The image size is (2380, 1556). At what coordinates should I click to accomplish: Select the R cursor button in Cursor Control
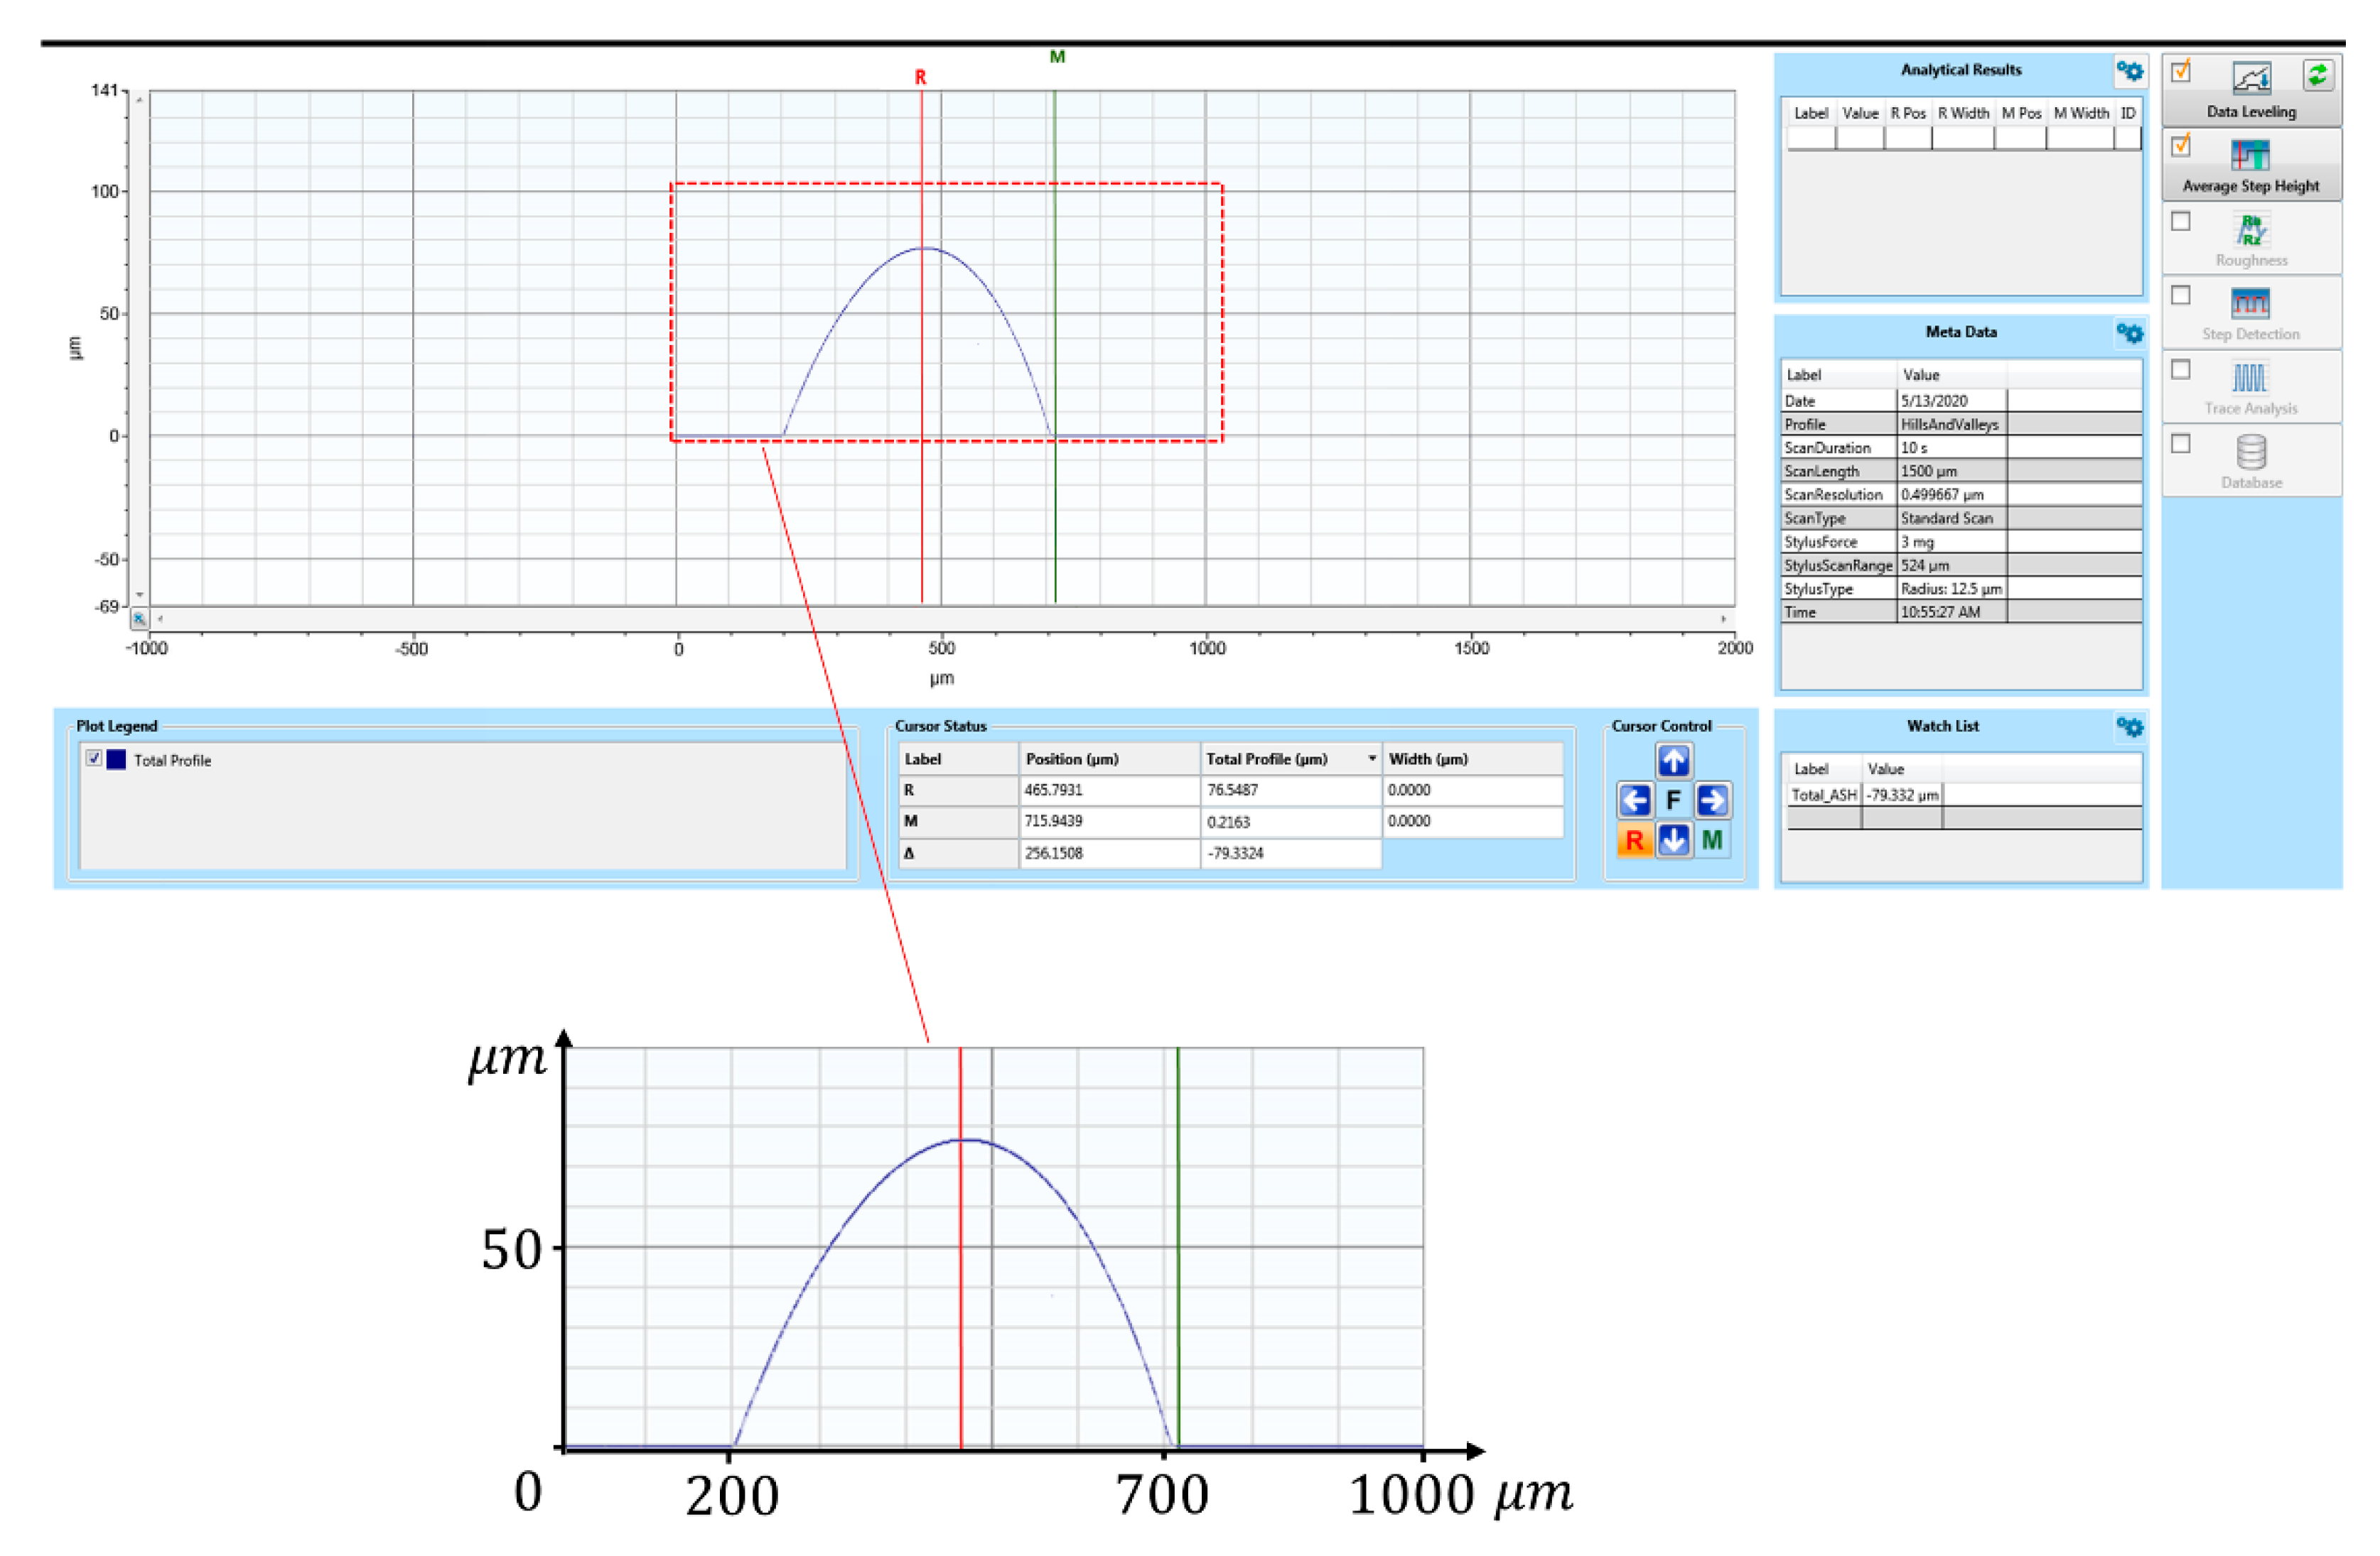(1634, 840)
